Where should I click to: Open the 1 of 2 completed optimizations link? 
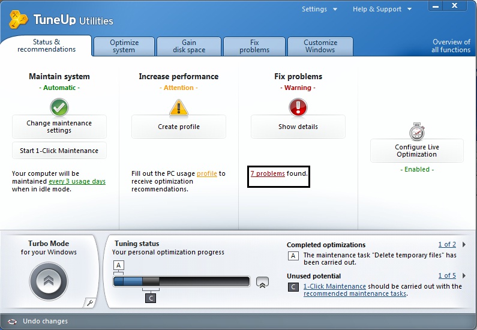pos(447,244)
